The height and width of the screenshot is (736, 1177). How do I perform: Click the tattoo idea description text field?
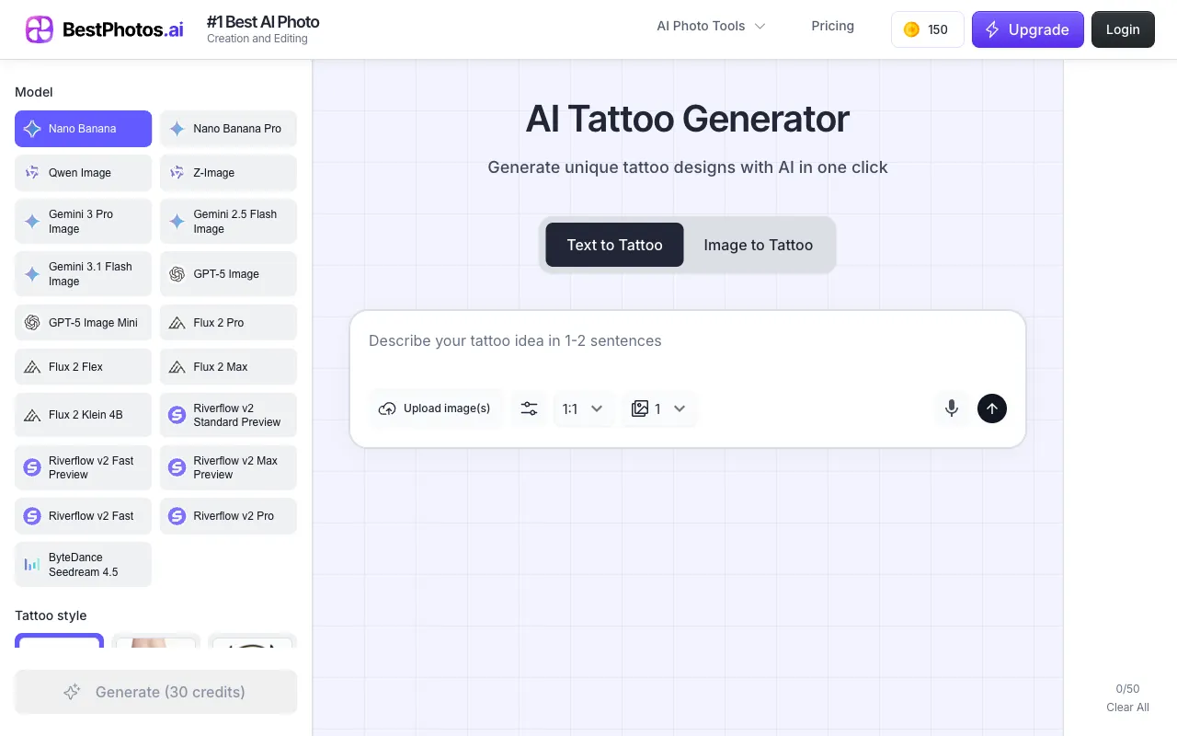pyautogui.click(x=688, y=341)
